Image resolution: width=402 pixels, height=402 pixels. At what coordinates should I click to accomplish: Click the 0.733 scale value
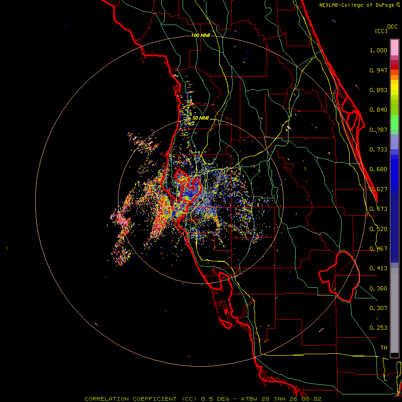(x=378, y=150)
